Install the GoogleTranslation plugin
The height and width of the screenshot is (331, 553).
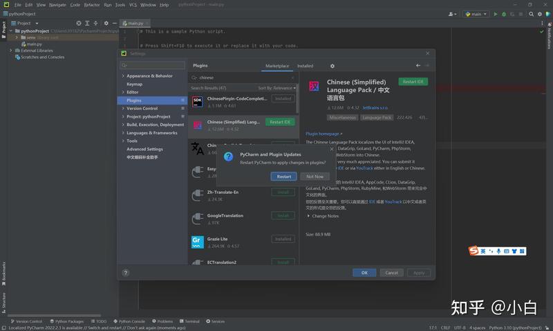pos(283,215)
